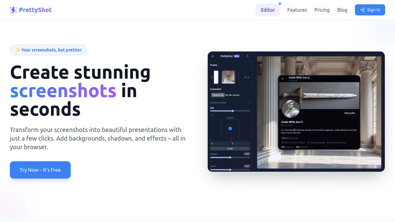Click the 218 Followers count
The image size is (395, 222).
tap(302, 147)
